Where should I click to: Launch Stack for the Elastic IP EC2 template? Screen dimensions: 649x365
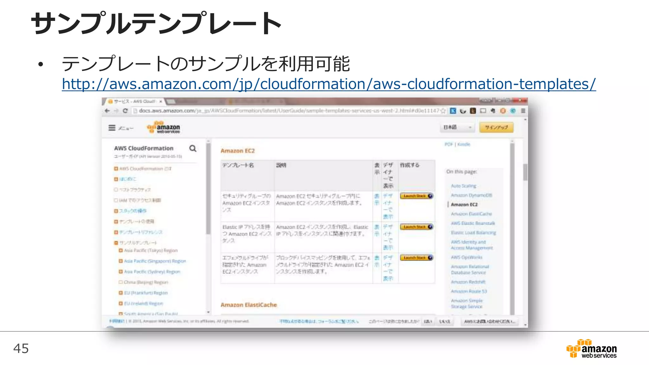click(x=416, y=227)
